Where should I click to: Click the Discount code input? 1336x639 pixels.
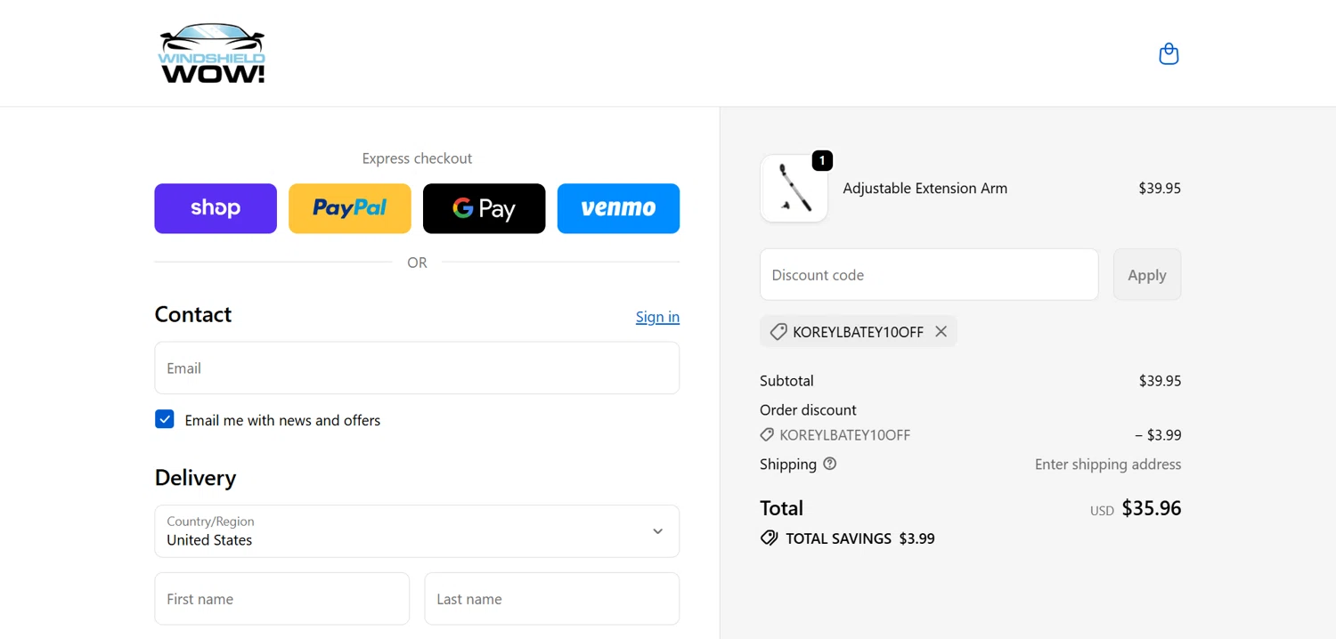pos(929,274)
